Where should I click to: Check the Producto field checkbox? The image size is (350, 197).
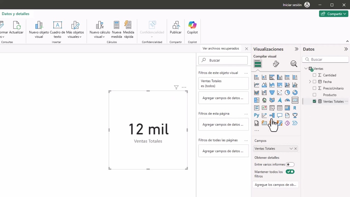click(314, 95)
